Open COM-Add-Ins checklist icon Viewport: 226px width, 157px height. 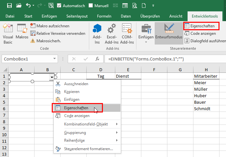[x=127, y=33]
